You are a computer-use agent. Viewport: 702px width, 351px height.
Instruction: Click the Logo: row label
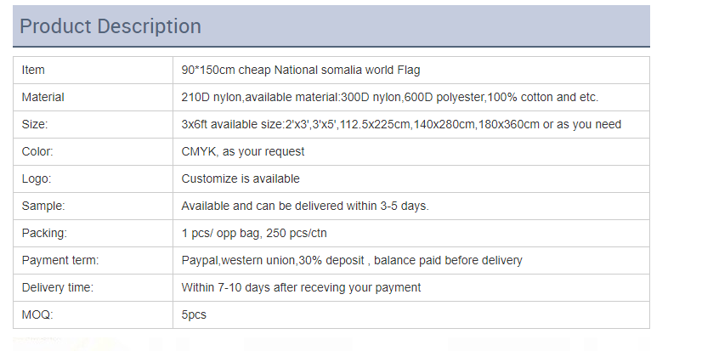[37, 178]
